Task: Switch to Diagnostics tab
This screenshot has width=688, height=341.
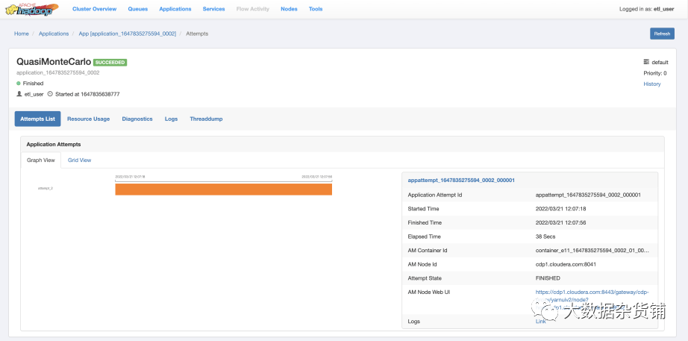Action: tap(137, 119)
